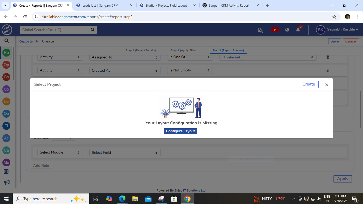The height and width of the screenshot is (204, 363).
Task: Open File Explorer from taskbar
Action: coord(135,199)
